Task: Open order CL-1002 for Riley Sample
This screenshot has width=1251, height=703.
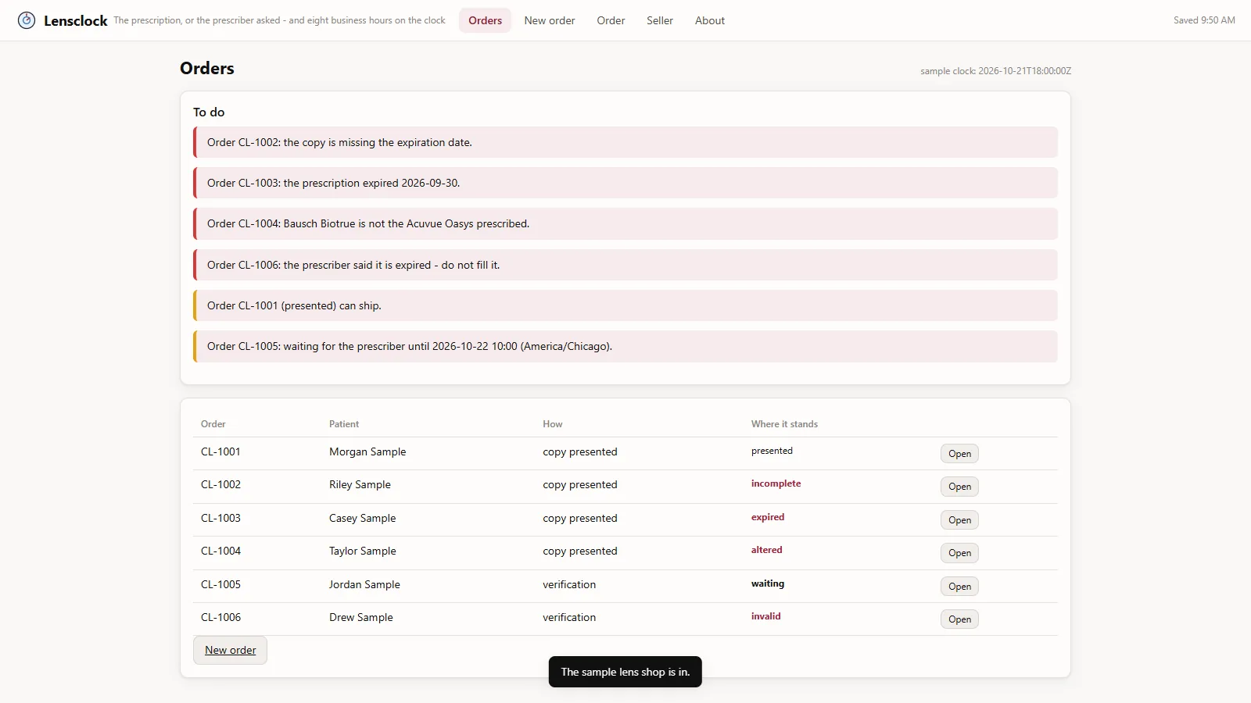Action: click(x=959, y=487)
